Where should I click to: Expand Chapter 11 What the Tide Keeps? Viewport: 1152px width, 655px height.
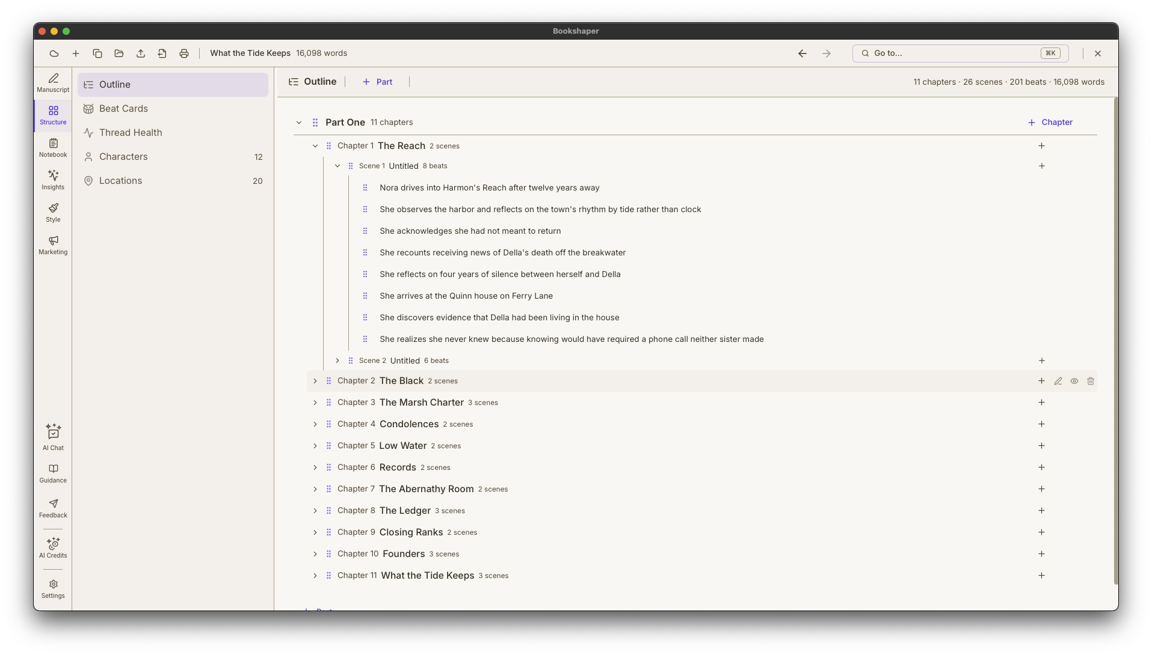(x=315, y=576)
